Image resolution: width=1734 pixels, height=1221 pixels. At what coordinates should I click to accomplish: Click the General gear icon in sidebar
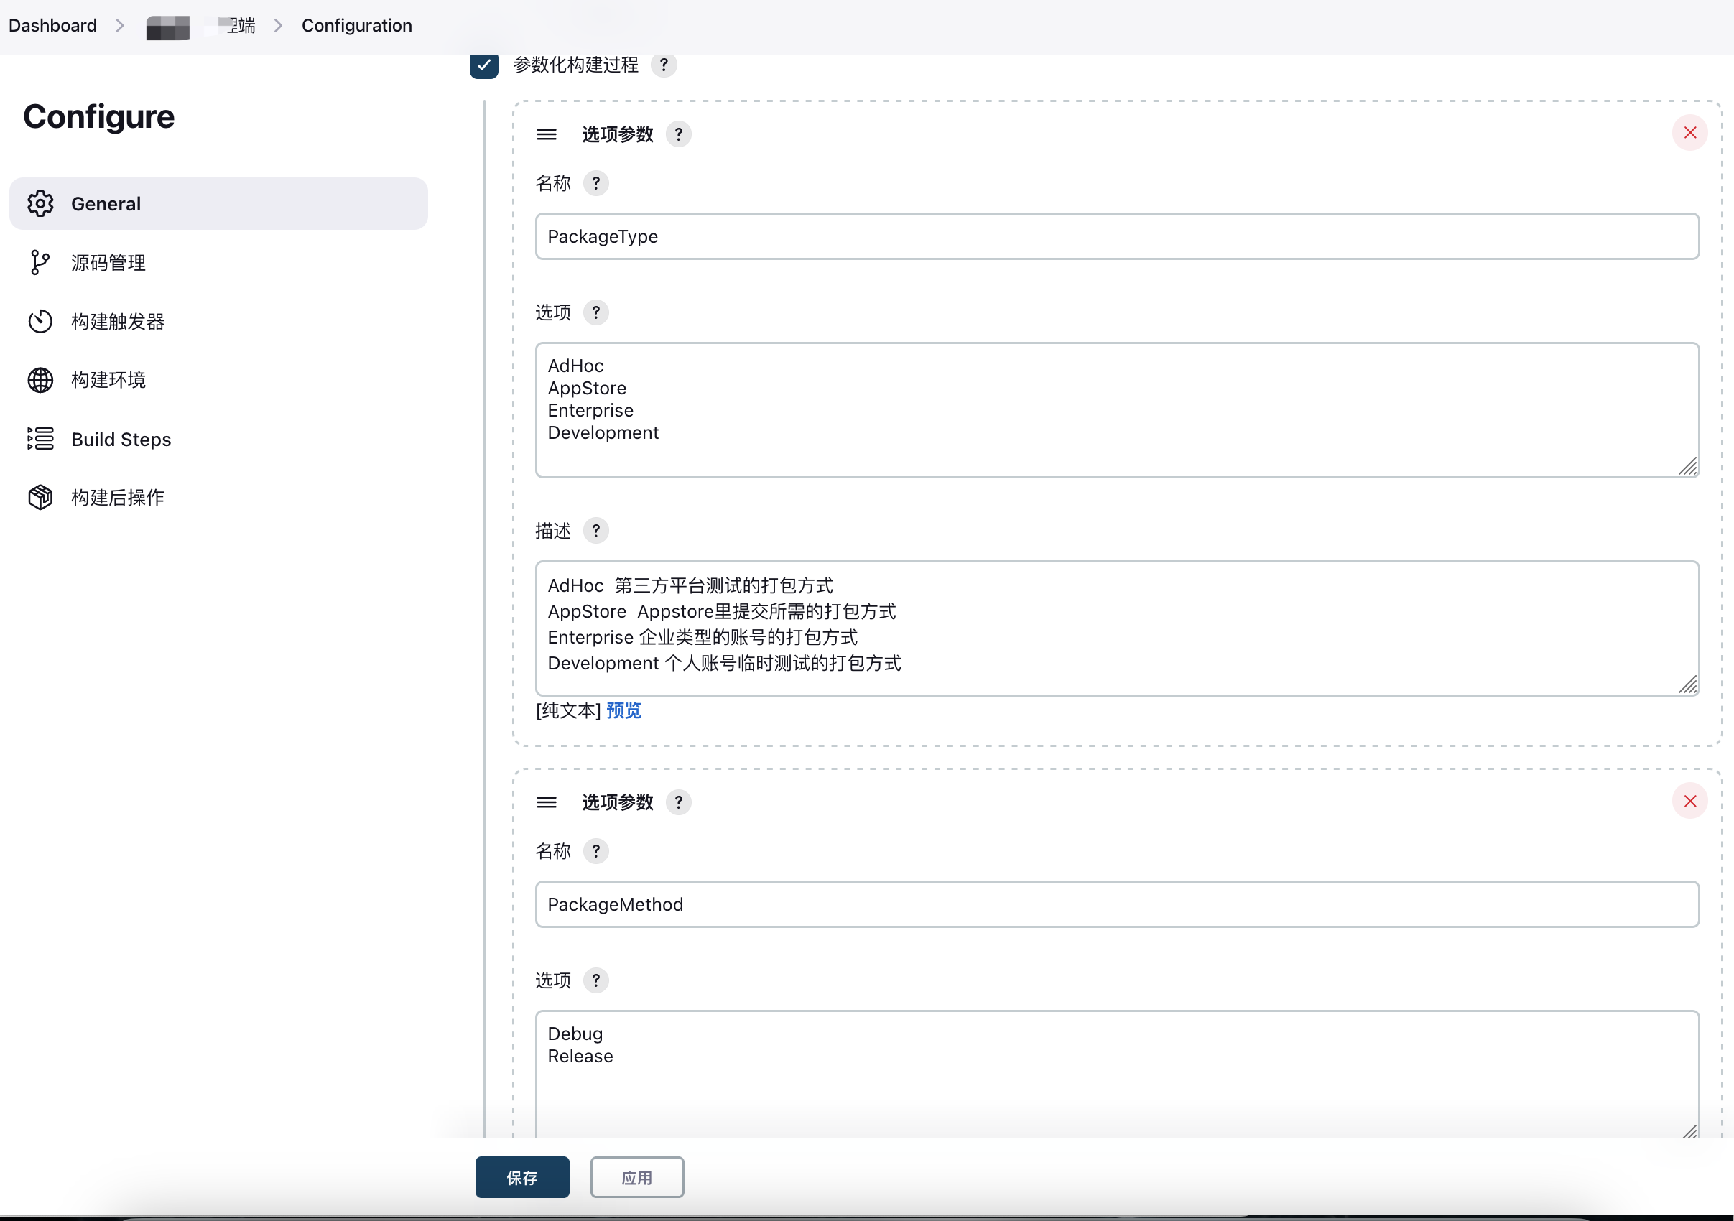coord(40,203)
